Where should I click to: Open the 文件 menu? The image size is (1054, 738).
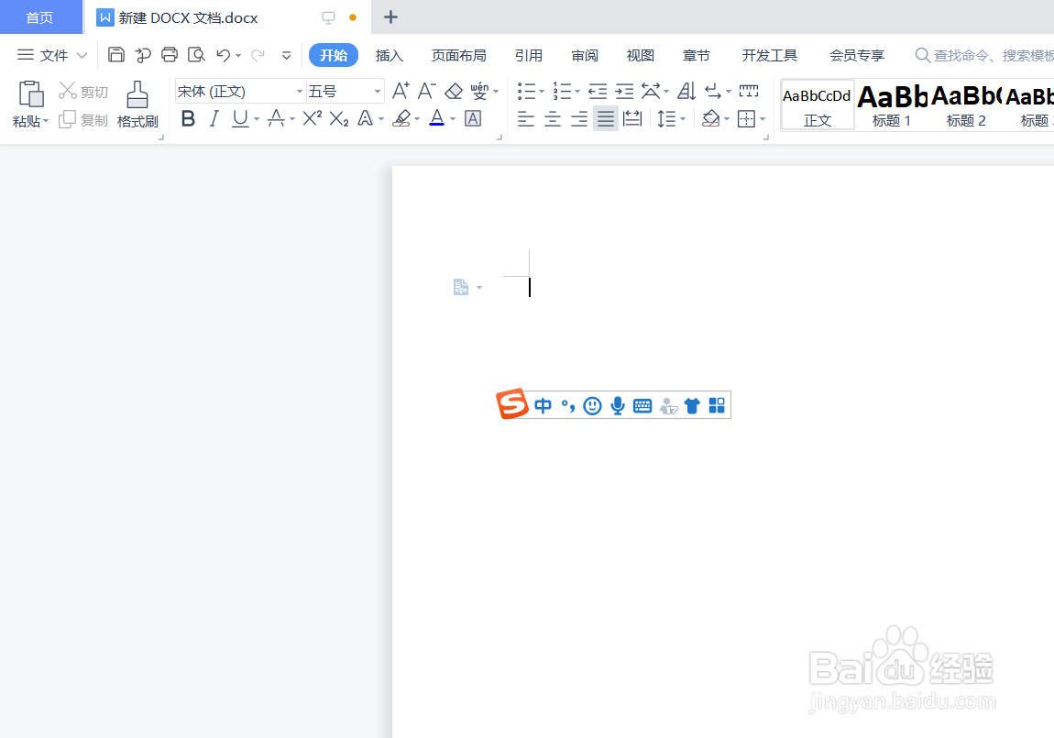(52, 55)
